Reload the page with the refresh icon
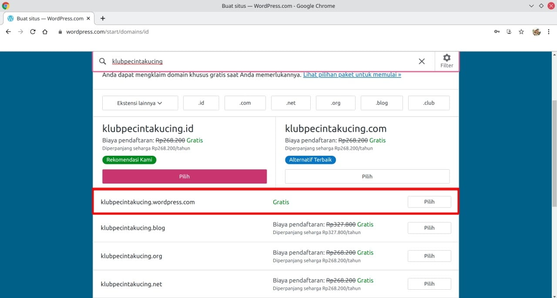The height and width of the screenshot is (298, 557). [x=33, y=32]
